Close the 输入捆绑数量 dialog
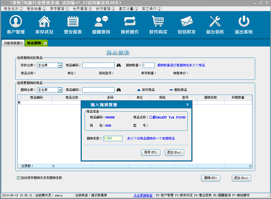Image resolution: width=271 pixels, height=199 pixels. [x=187, y=105]
